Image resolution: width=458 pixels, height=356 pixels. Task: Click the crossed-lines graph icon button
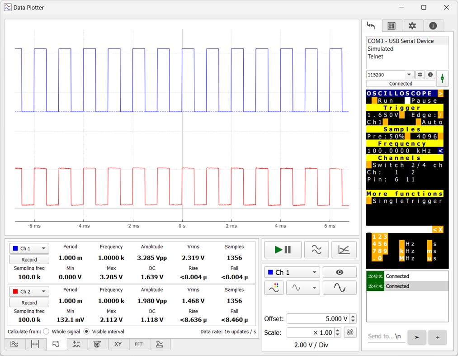tap(344, 250)
